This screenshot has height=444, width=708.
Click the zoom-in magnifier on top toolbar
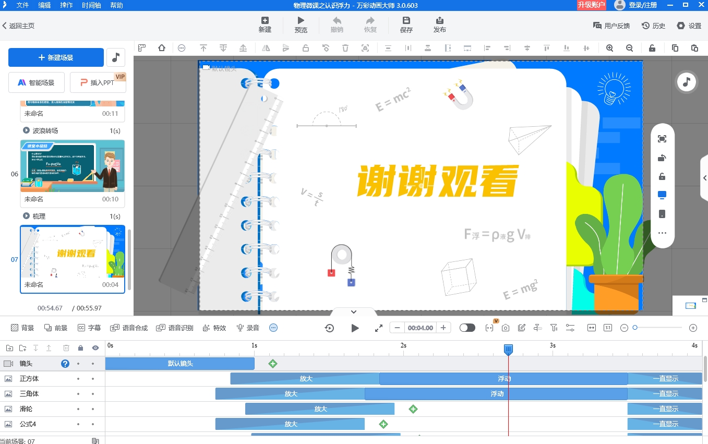(x=609, y=47)
